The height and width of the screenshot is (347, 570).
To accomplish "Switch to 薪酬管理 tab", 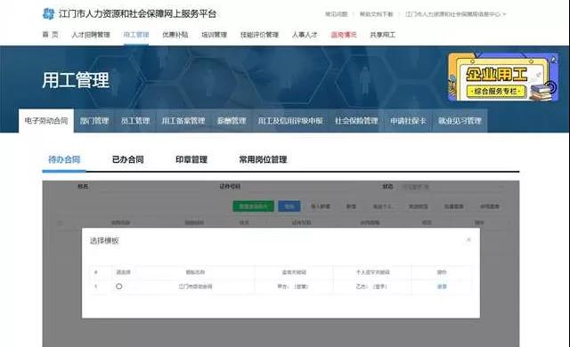I will click(x=232, y=120).
